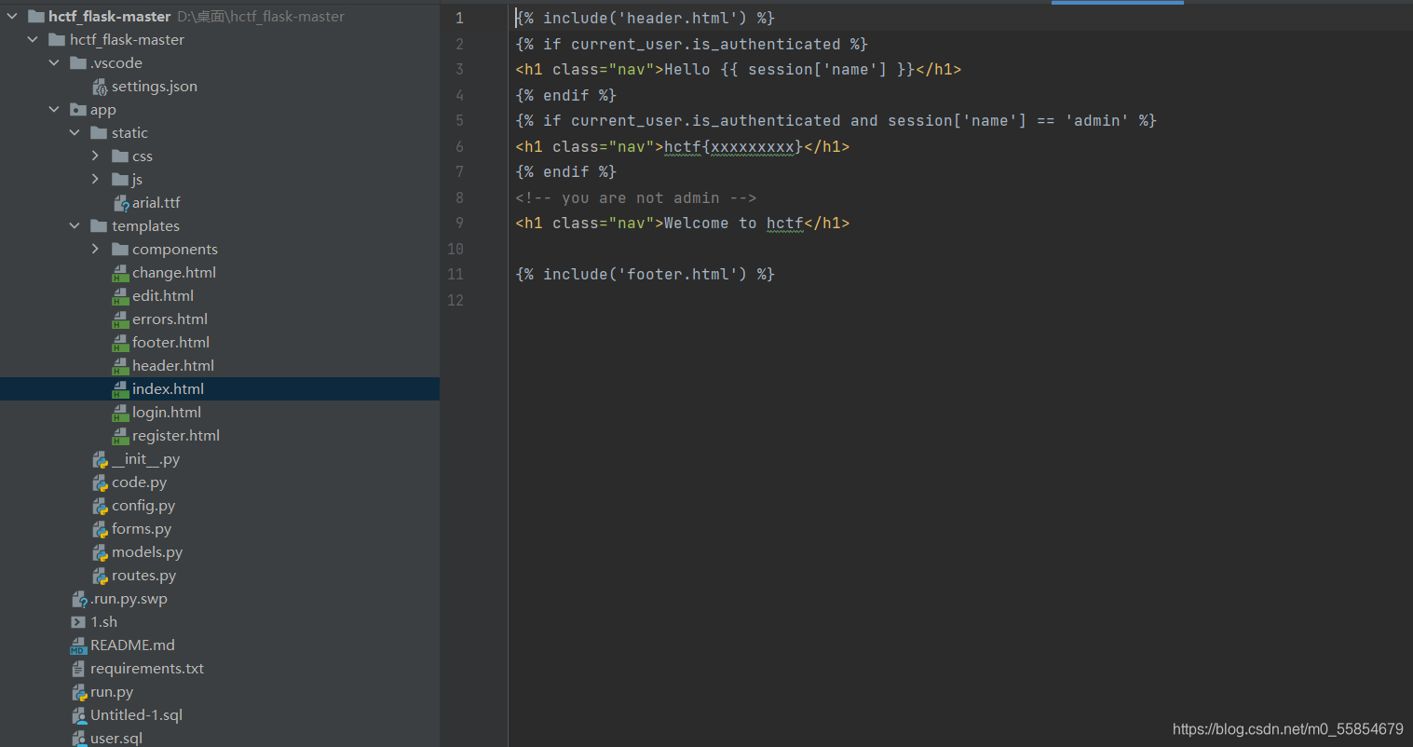
Task: Open routes.py from the tree
Action: pos(143,576)
